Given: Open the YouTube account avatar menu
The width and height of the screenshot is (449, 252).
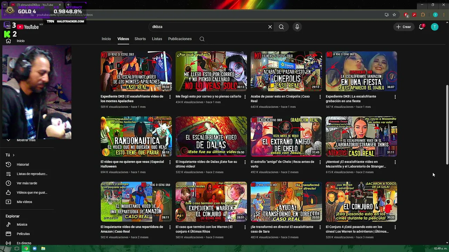Looking at the screenshot, I should tap(435, 27).
